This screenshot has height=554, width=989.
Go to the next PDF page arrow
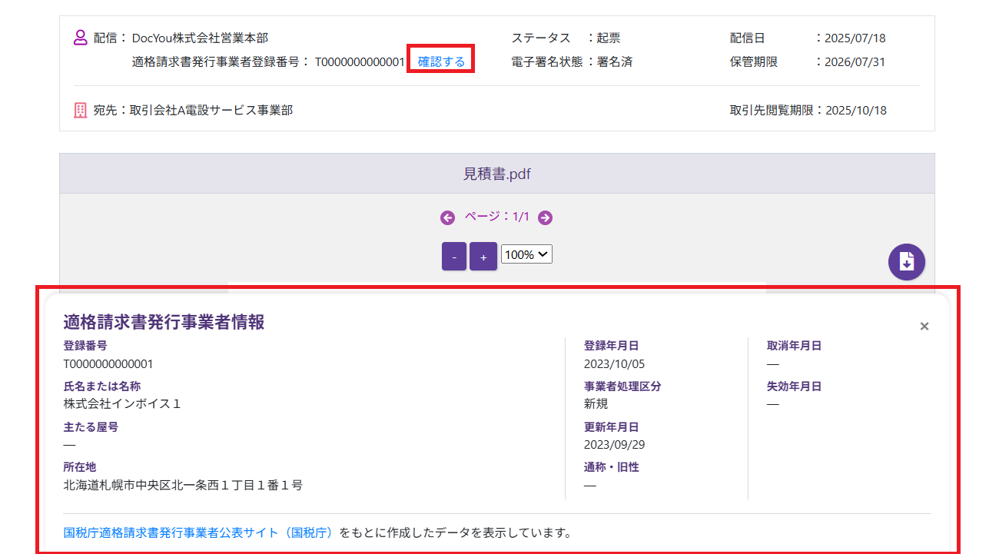click(545, 218)
